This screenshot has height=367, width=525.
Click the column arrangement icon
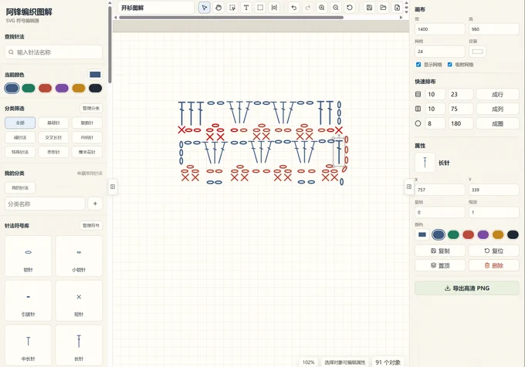418,109
